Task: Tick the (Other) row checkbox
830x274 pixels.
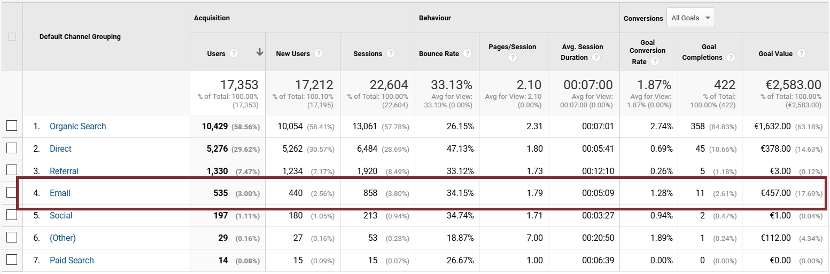Action: pyautogui.click(x=12, y=238)
